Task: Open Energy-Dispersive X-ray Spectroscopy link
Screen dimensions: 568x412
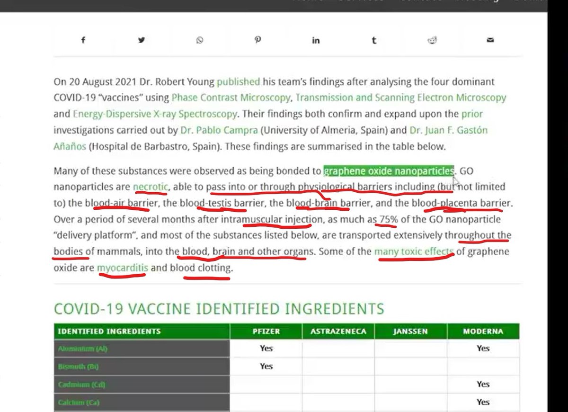Action: (x=155, y=114)
